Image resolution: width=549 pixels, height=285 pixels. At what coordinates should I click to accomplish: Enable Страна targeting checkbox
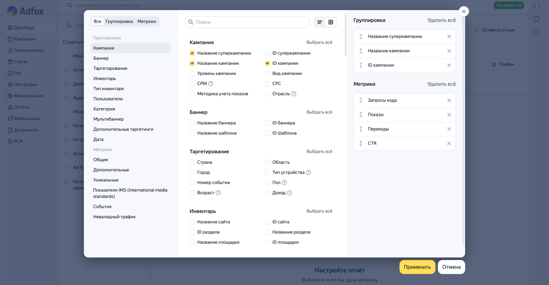(192, 162)
